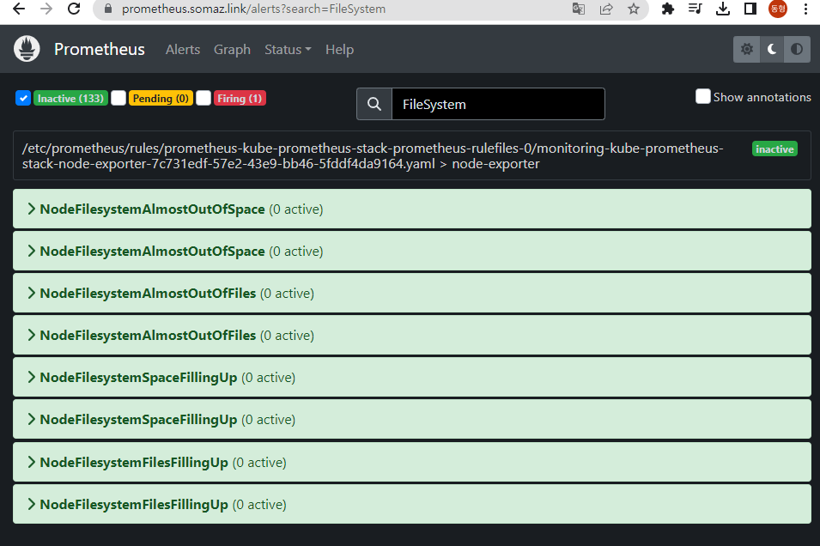Open the translate page icon
Image resolution: width=820 pixels, height=546 pixels.
click(x=579, y=9)
